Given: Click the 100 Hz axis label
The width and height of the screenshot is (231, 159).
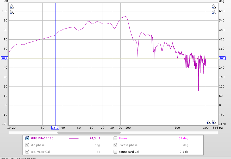Looking at the screenshot, I should [128, 128].
